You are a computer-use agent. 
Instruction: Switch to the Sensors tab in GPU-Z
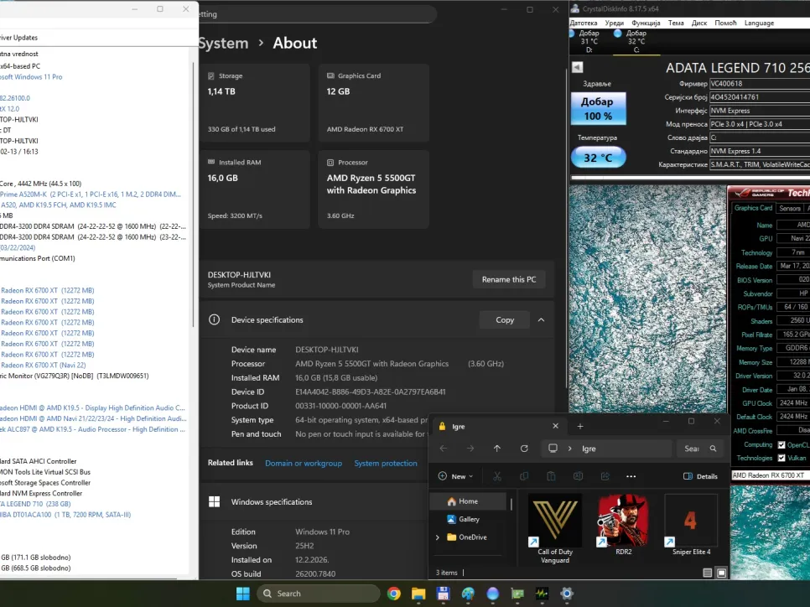[789, 208]
